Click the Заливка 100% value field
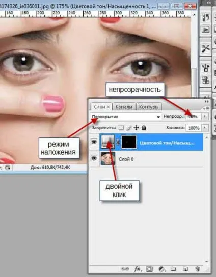216x277 pixels. coord(194,128)
